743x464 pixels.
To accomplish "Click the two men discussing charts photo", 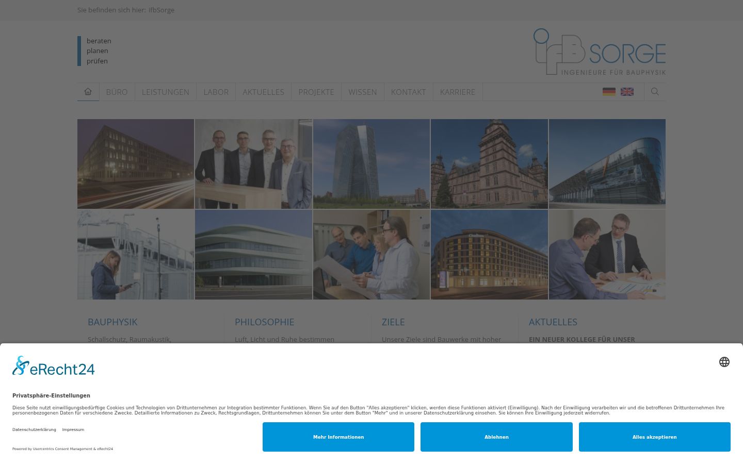I will [607, 255].
